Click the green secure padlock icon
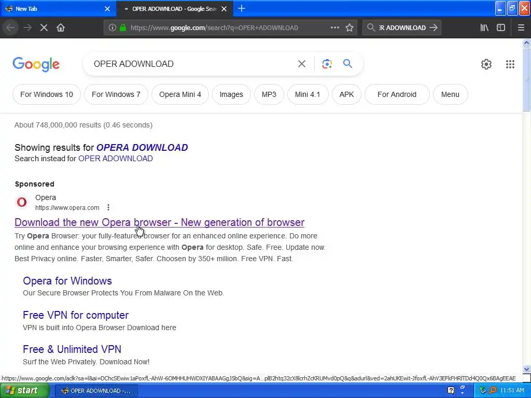Screen dimensions: 531x398 [123, 28]
